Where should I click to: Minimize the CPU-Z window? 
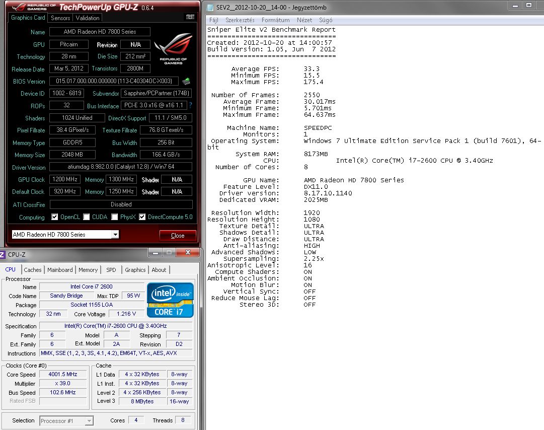[156, 253]
